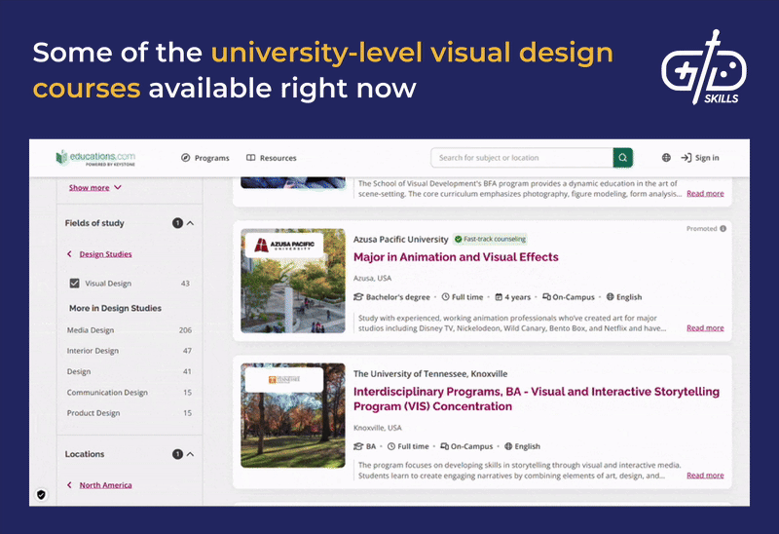Open the Interdisciplinary Programs BA program title
Image resolution: width=779 pixels, height=534 pixels.
(x=537, y=399)
